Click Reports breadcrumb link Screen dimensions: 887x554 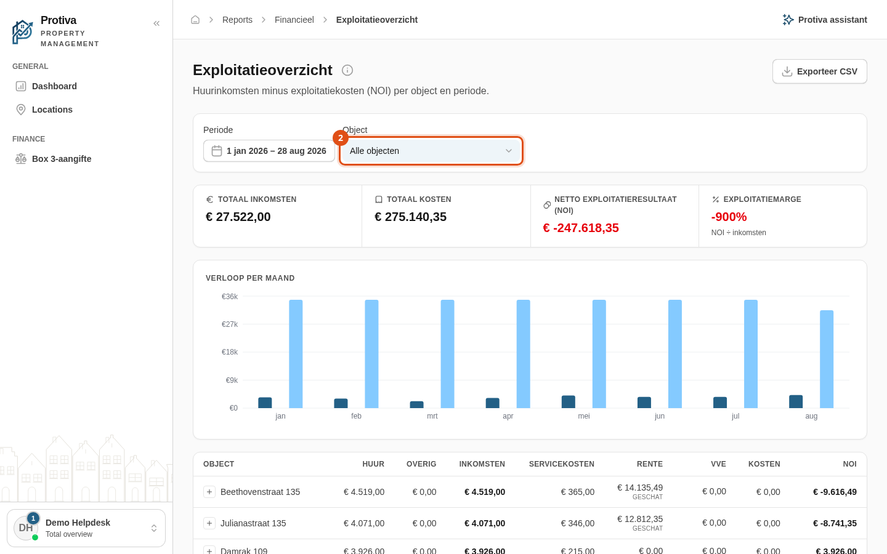(237, 20)
